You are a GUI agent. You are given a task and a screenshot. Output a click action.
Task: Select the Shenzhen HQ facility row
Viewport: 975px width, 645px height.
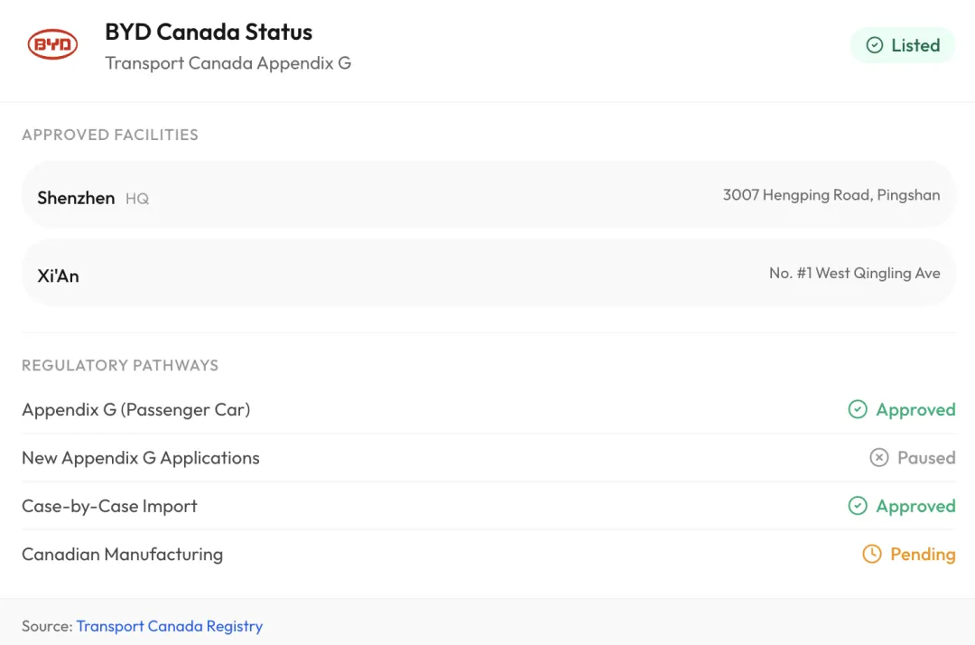point(487,195)
